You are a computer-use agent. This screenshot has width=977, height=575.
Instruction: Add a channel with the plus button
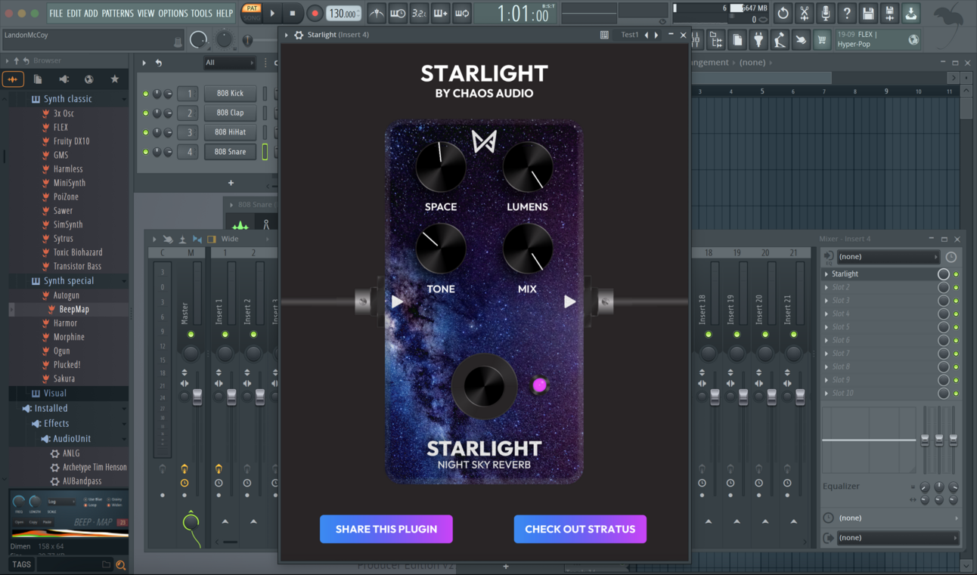(x=231, y=183)
